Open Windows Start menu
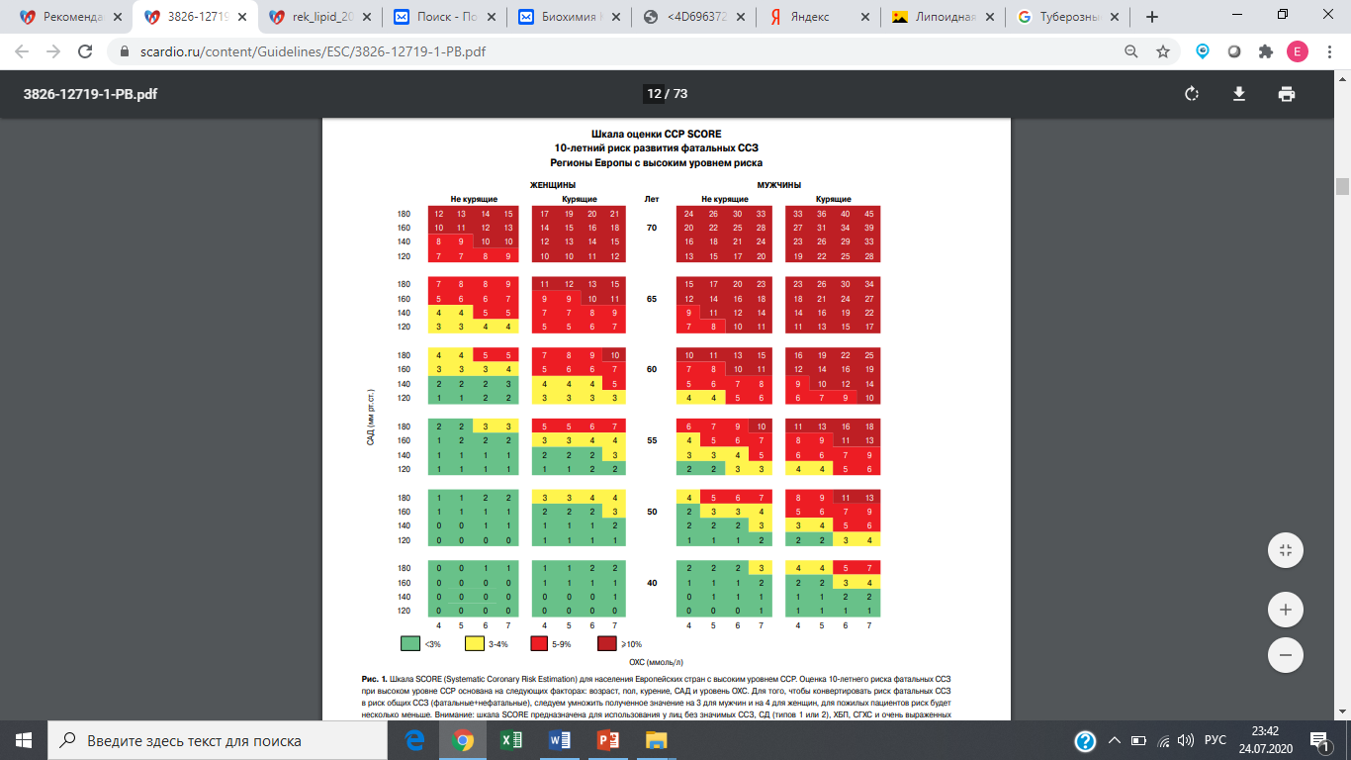The width and height of the screenshot is (1351, 760). (x=24, y=740)
